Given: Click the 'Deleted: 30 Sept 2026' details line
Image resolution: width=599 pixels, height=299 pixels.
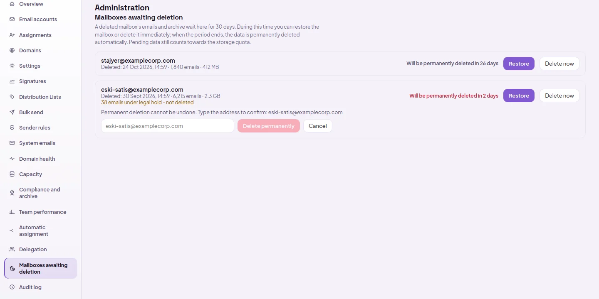Looking at the screenshot, I should [161, 96].
